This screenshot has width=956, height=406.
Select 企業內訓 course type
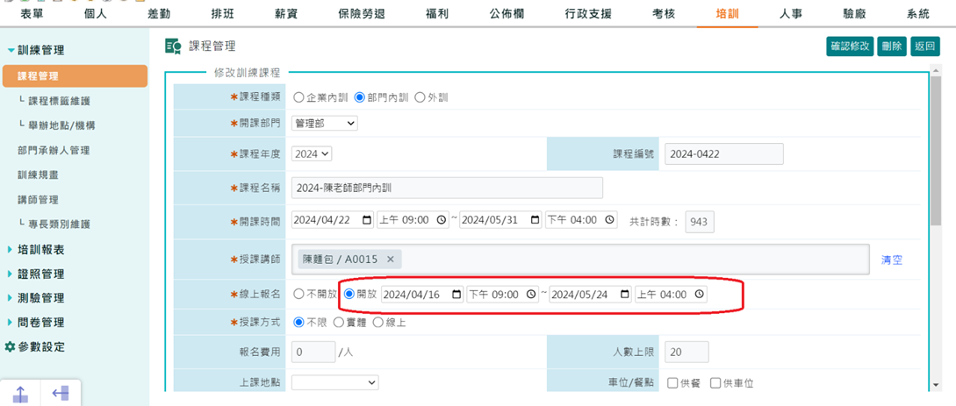(x=298, y=97)
